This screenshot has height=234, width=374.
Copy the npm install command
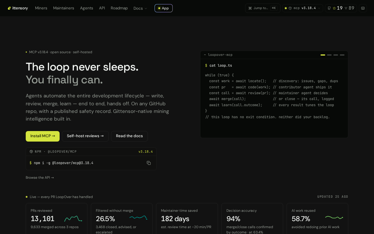click(149, 163)
